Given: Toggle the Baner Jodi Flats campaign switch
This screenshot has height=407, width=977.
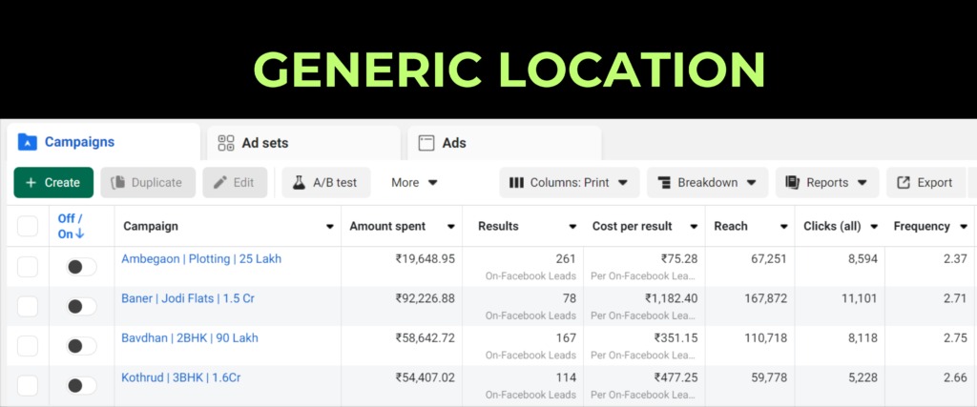Looking at the screenshot, I should click(x=80, y=307).
